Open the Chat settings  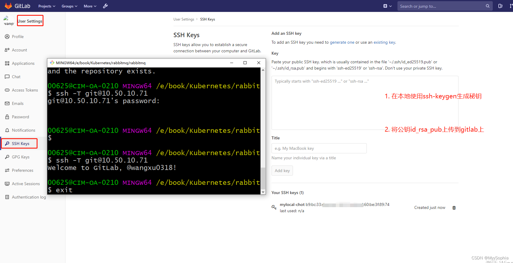[x=16, y=77]
